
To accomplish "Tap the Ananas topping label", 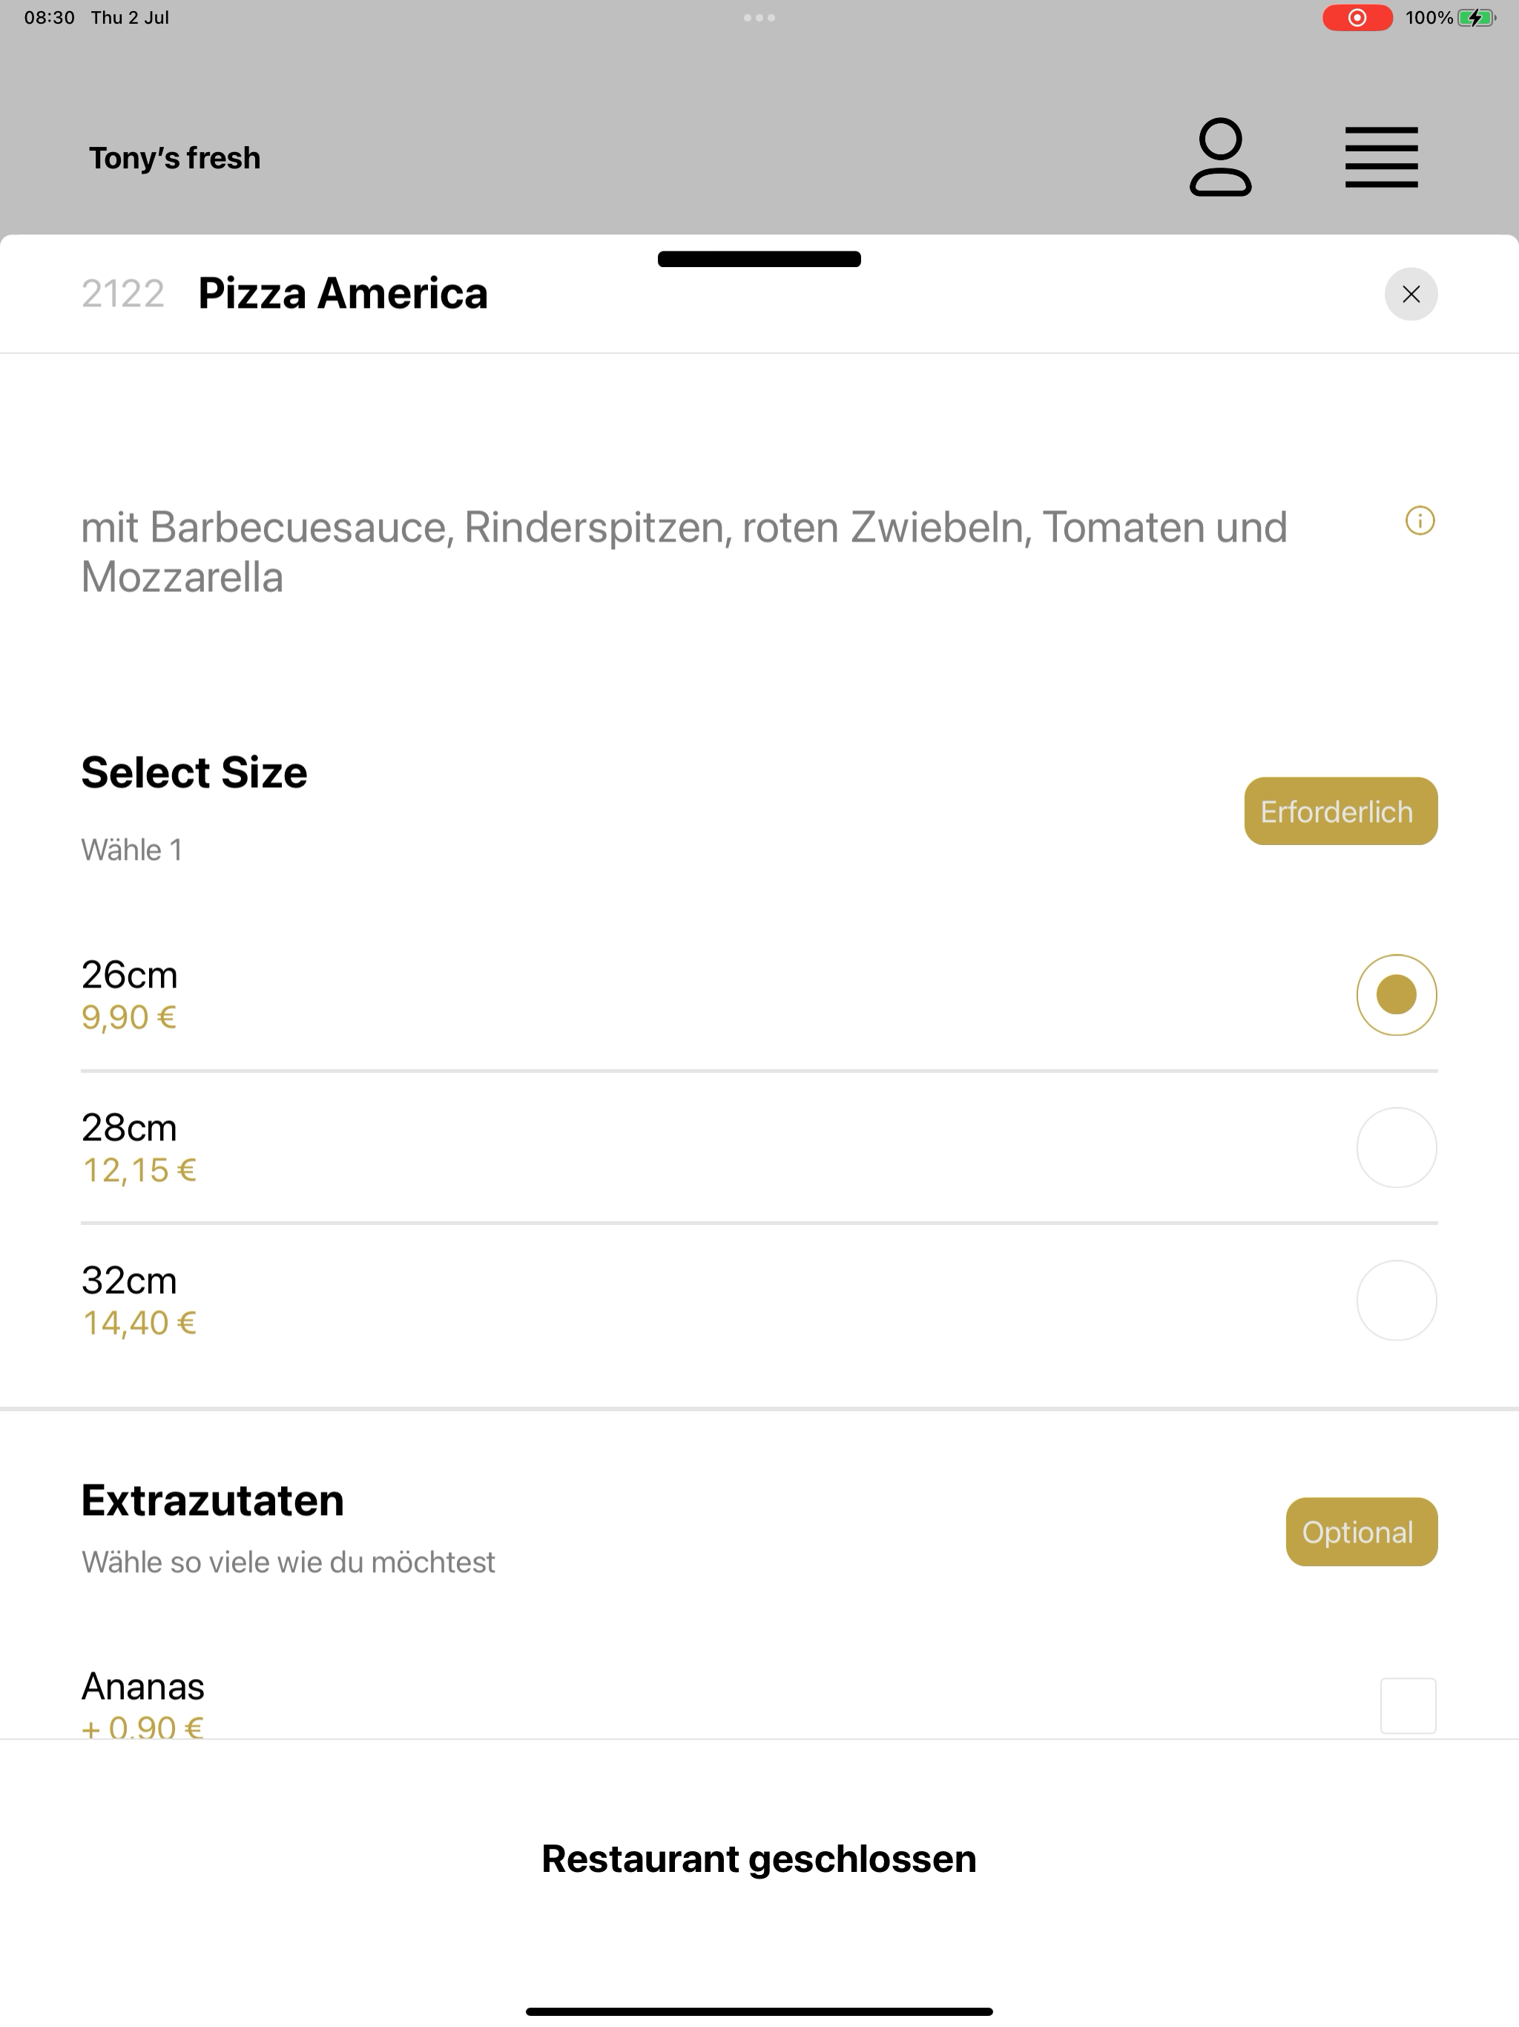I will [143, 1687].
